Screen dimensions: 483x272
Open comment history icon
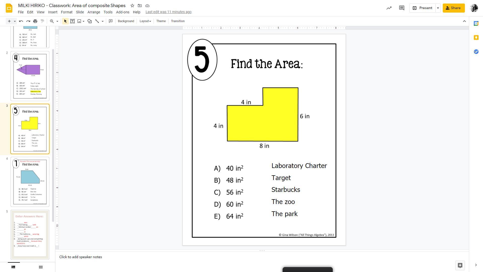click(x=401, y=8)
